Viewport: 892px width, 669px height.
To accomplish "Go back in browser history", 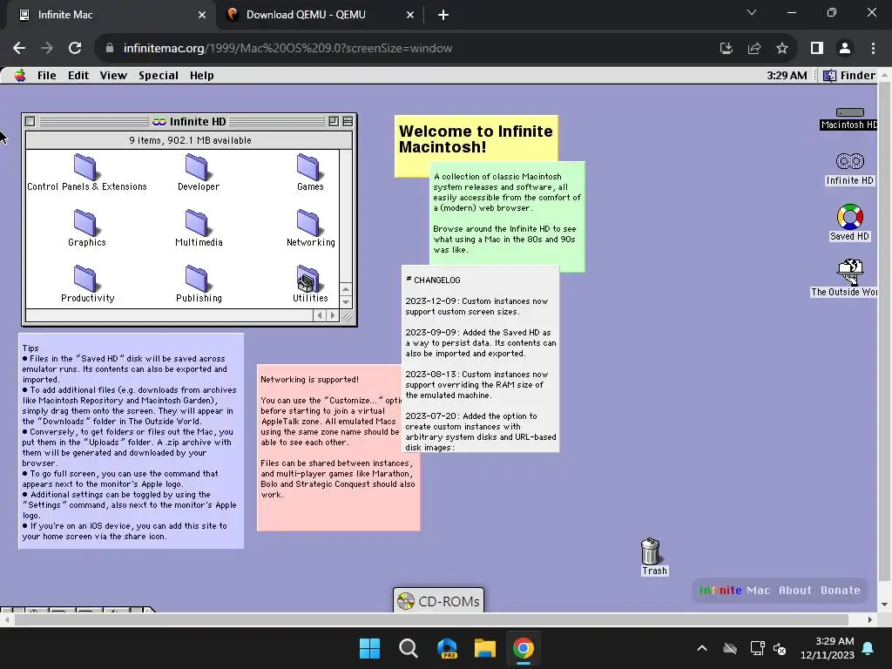I will (x=19, y=49).
